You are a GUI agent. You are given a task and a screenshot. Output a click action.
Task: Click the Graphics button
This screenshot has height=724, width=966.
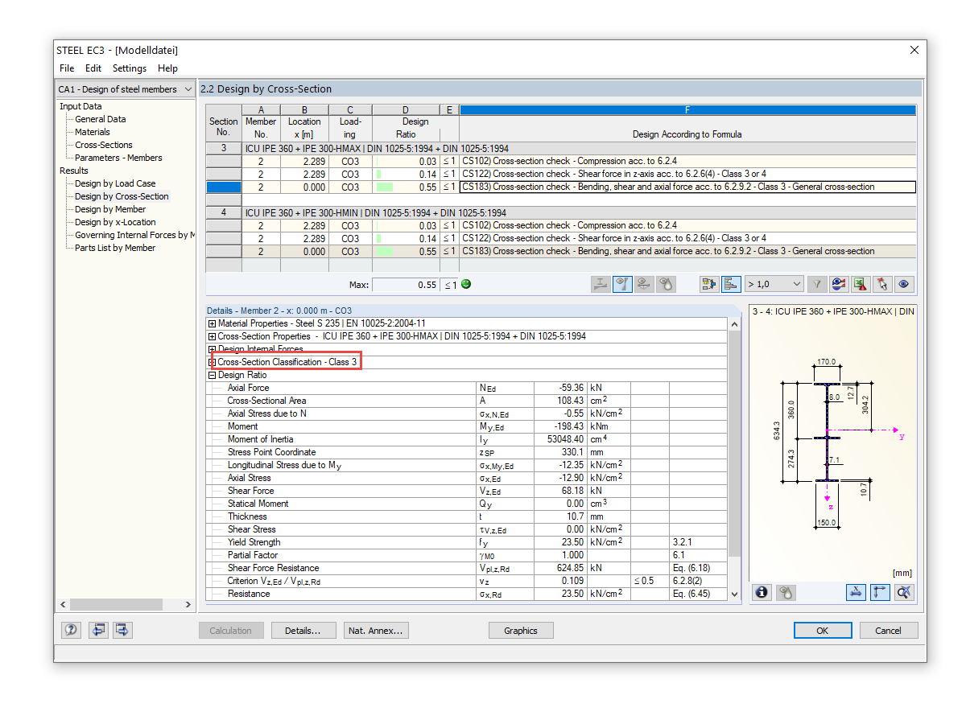[x=520, y=631]
